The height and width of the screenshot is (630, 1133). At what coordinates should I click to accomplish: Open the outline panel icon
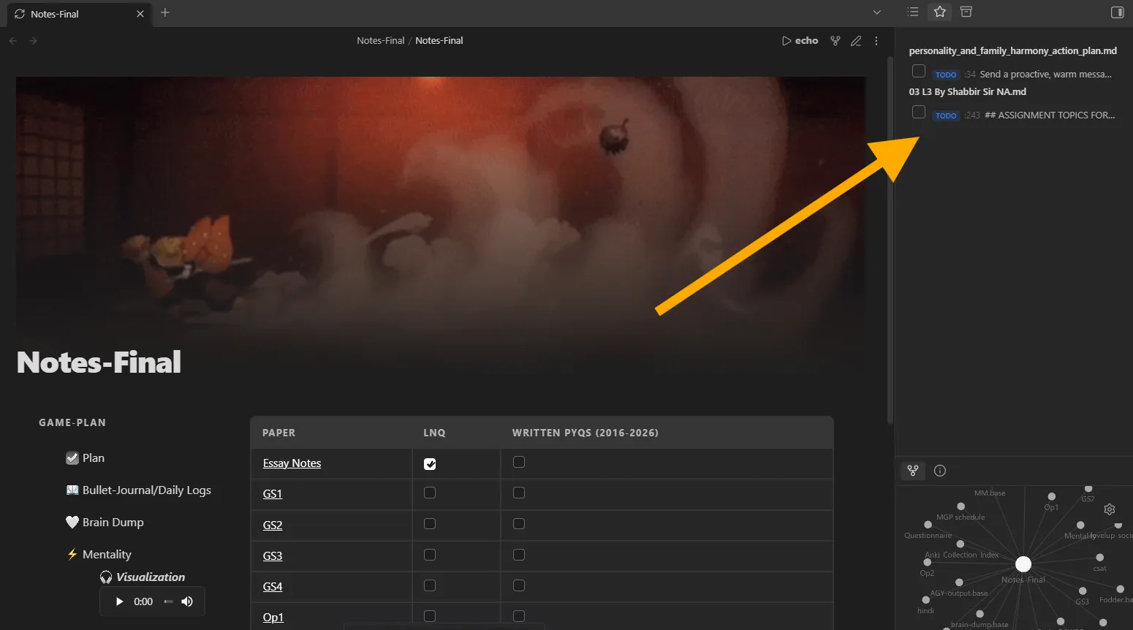coord(912,12)
